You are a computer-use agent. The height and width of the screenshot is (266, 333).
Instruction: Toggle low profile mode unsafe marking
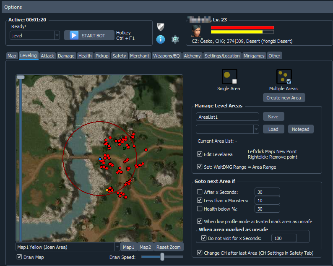click(x=199, y=221)
